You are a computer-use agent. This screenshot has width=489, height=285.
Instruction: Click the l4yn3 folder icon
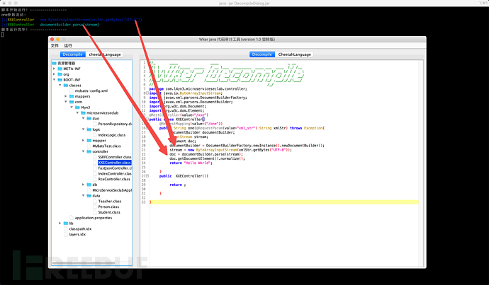point(77,107)
